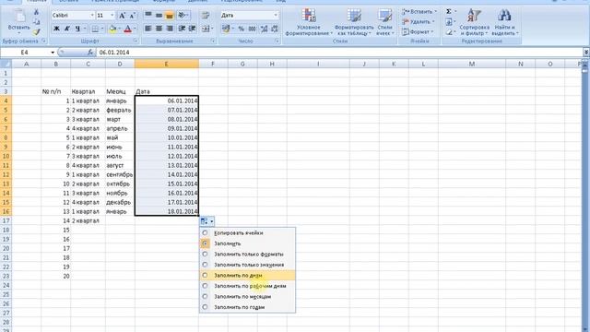Underline text with the Ч button

77,29
